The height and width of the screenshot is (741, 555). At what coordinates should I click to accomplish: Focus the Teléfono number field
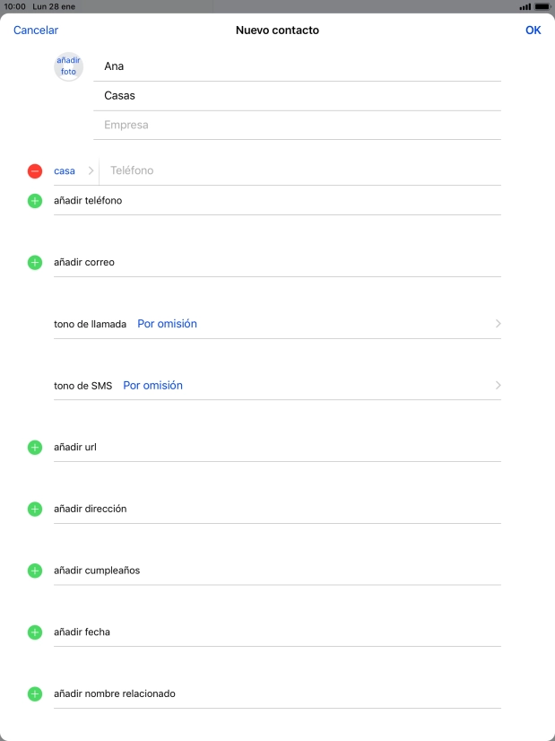(x=303, y=170)
